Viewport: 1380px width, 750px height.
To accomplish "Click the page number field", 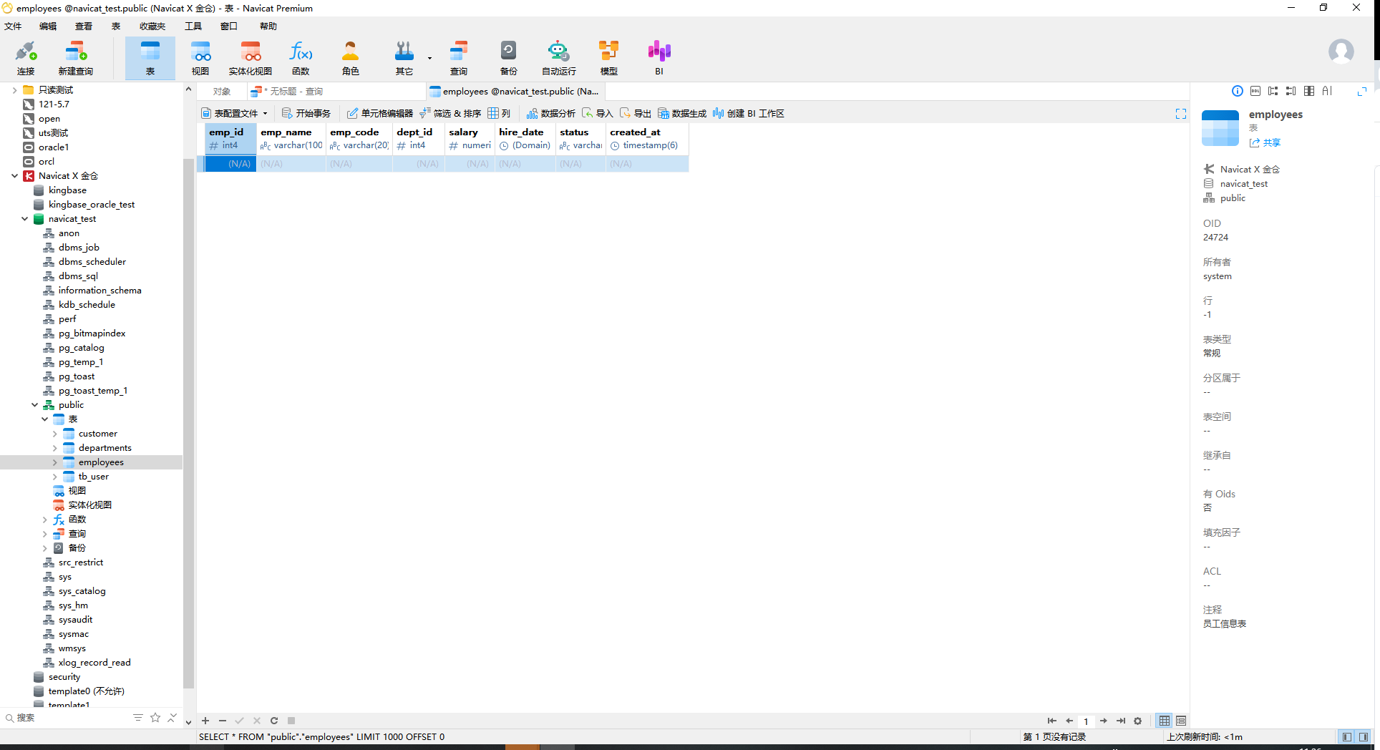I will (1086, 721).
